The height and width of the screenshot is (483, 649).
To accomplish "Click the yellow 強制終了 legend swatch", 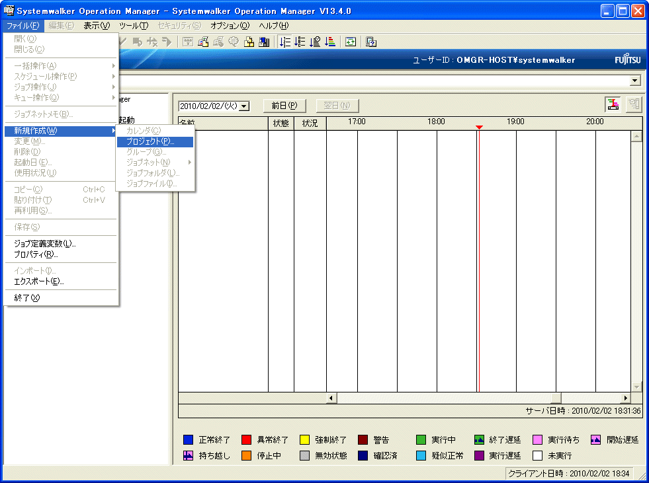I will coord(304,439).
